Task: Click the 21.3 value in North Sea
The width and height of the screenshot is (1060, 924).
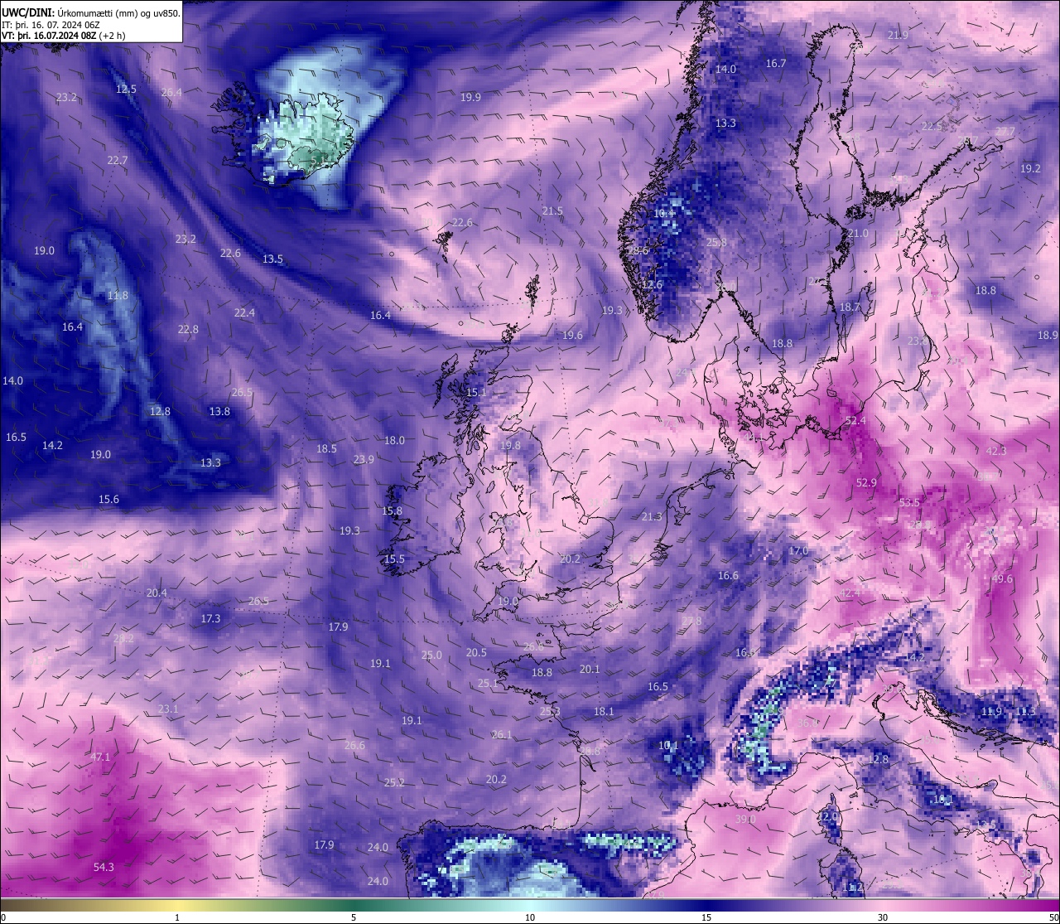Action: (652, 516)
